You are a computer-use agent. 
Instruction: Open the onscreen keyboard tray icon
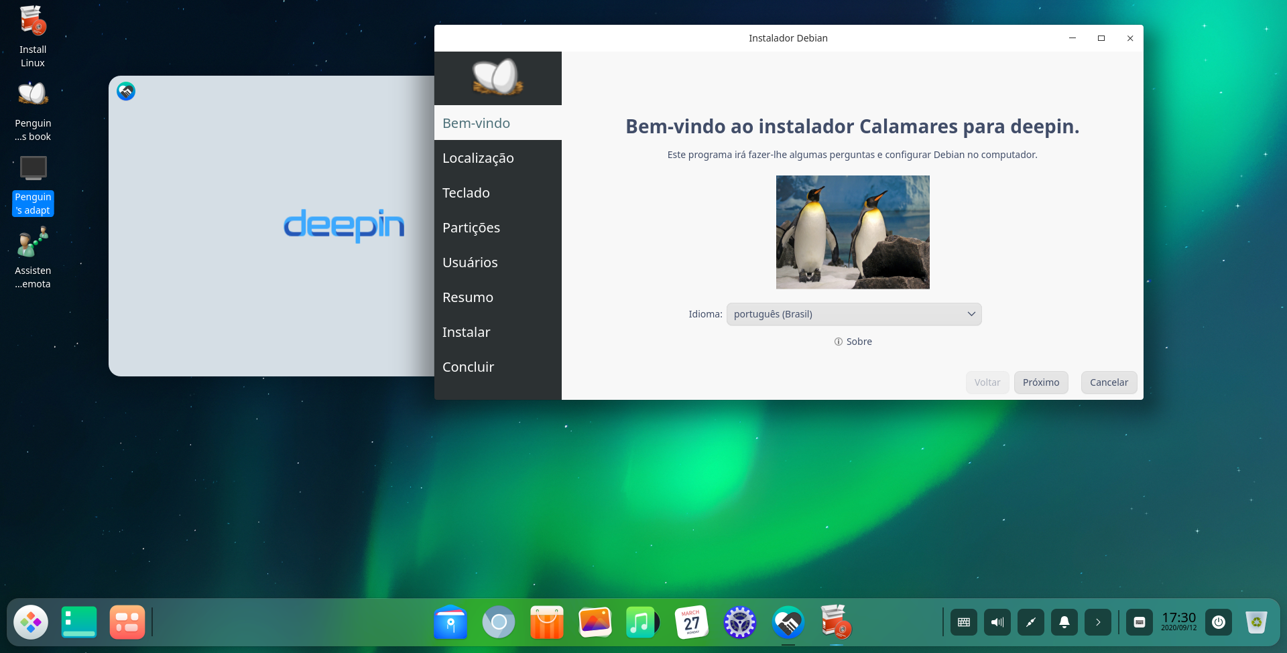(1140, 622)
